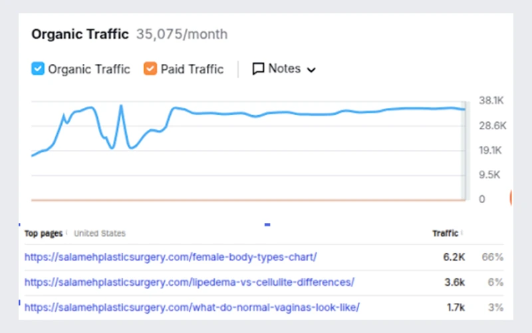Open the female-body-types-chart page link
The image size is (532, 333).
point(171,257)
